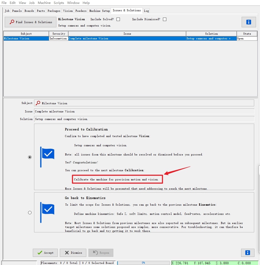Image resolution: width=260 pixels, height=265 pixels.
Task: Switch to the Packages tab
Action: [54, 11]
